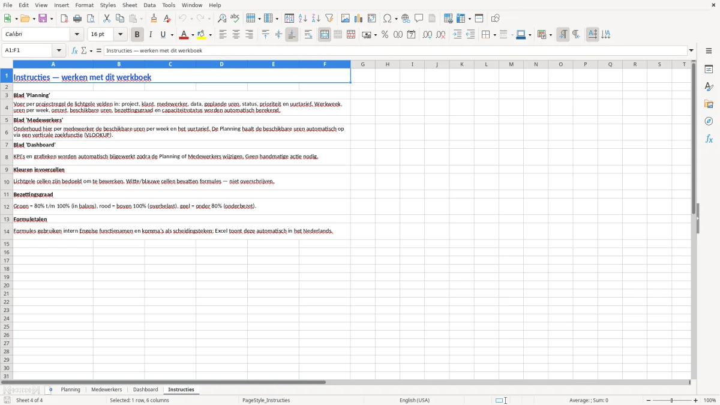The width and height of the screenshot is (720, 405).
Task: Cut the selection with scissors icon
Action: [x=107, y=19]
